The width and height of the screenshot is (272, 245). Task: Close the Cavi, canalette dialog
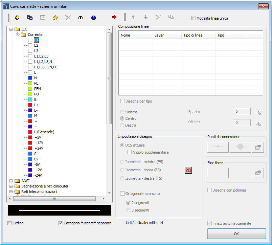click(263, 6)
